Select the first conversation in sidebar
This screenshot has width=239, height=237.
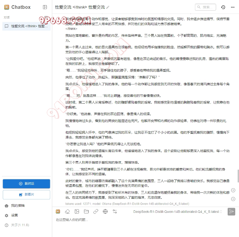point(26,26)
